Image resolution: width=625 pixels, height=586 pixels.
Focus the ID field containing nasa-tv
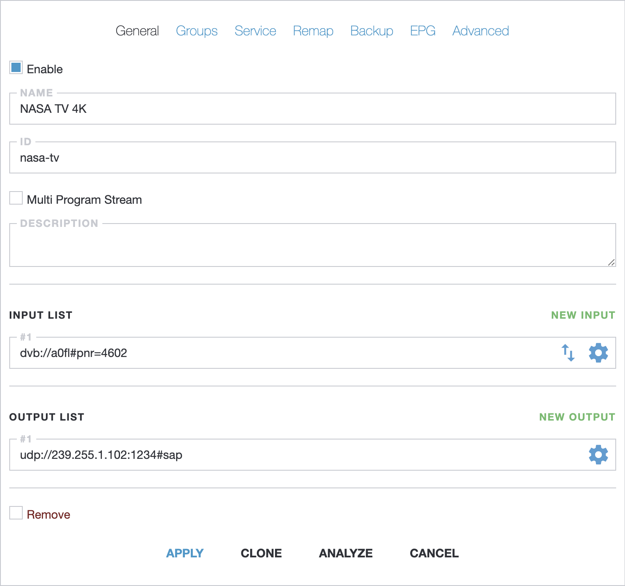312,157
